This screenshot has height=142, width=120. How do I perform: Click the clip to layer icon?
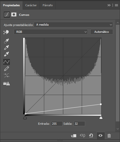[74, 136]
